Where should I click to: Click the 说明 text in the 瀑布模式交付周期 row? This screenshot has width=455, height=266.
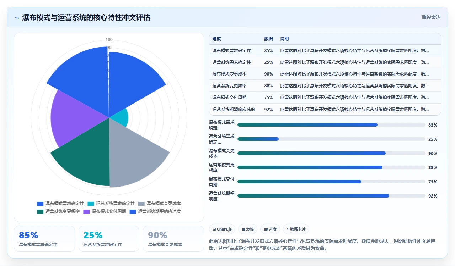tap(354, 98)
